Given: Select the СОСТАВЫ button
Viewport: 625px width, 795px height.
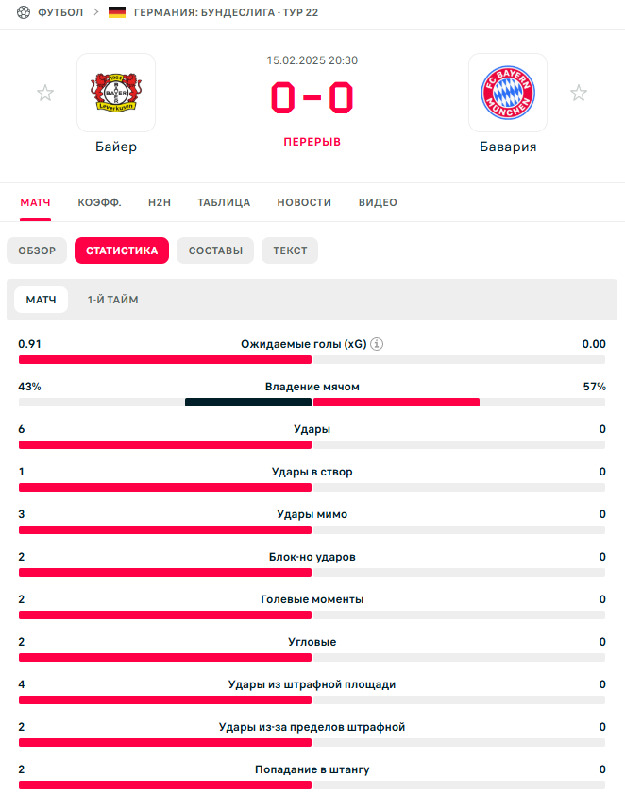Looking at the screenshot, I should click(x=215, y=251).
